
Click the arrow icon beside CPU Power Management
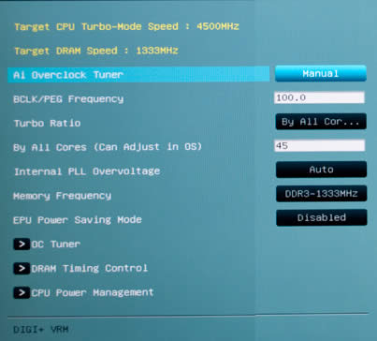click(x=22, y=292)
